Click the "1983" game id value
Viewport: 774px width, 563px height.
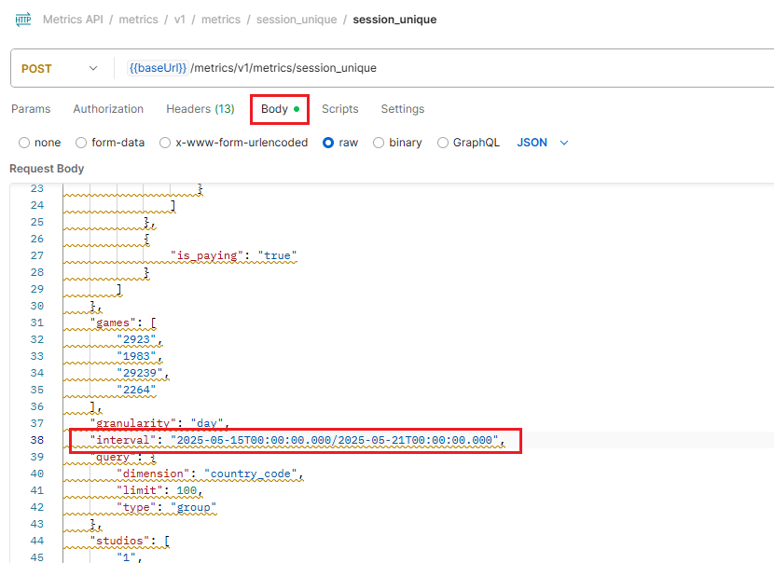[x=136, y=356]
